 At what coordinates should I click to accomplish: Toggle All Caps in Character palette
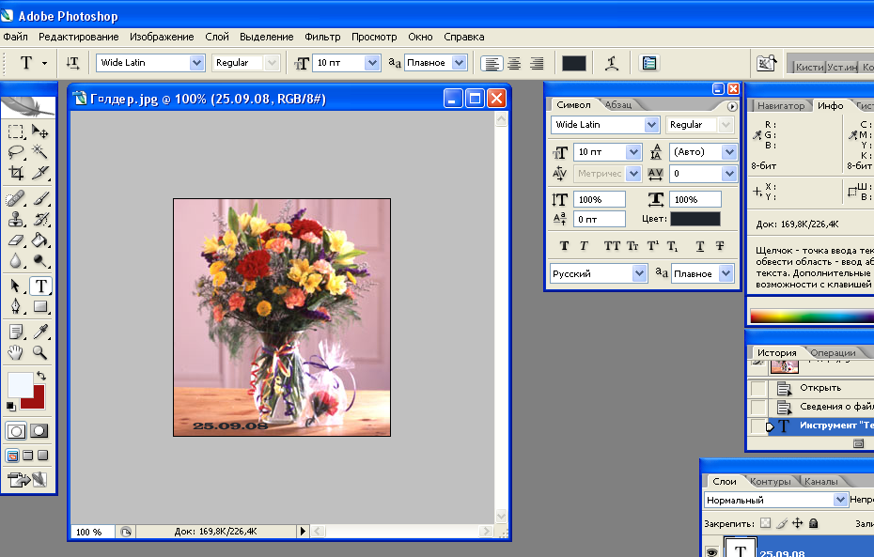tap(612, 246)
